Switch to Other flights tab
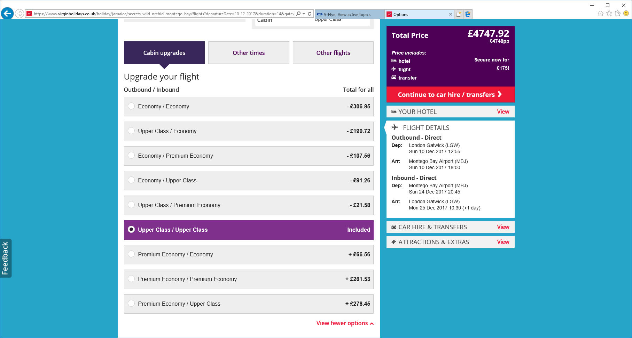Screen dimensions: 632x338 point(333,53)
